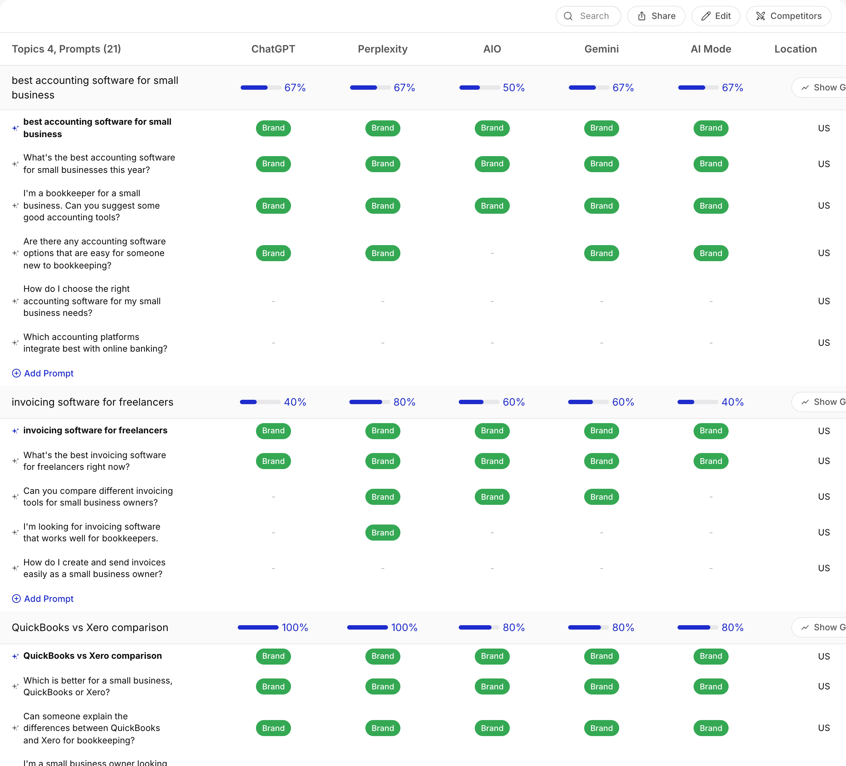Add Prompt under invoicing software topic
Screen dimensions: 846x766
click(43, 599)
